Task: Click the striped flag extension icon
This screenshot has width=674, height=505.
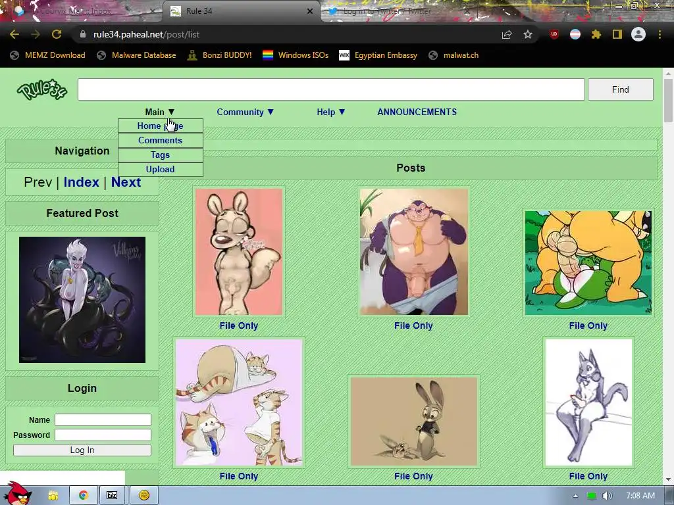Action: (x=575, y=34)
